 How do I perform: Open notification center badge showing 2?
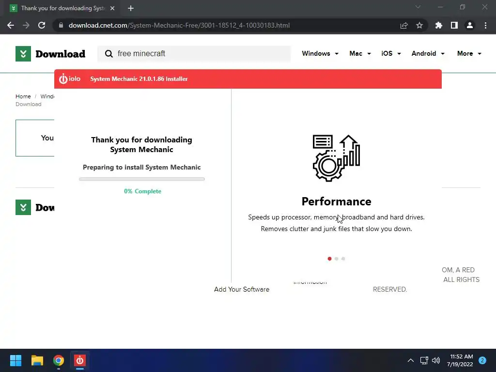tap(482, 360)
